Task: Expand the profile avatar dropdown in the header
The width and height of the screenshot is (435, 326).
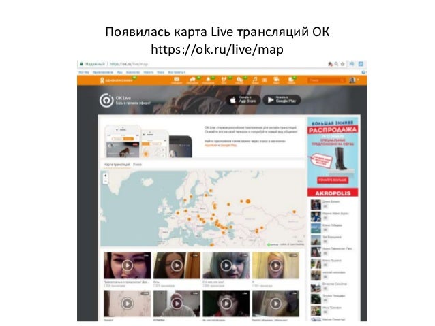Action: 355,80
